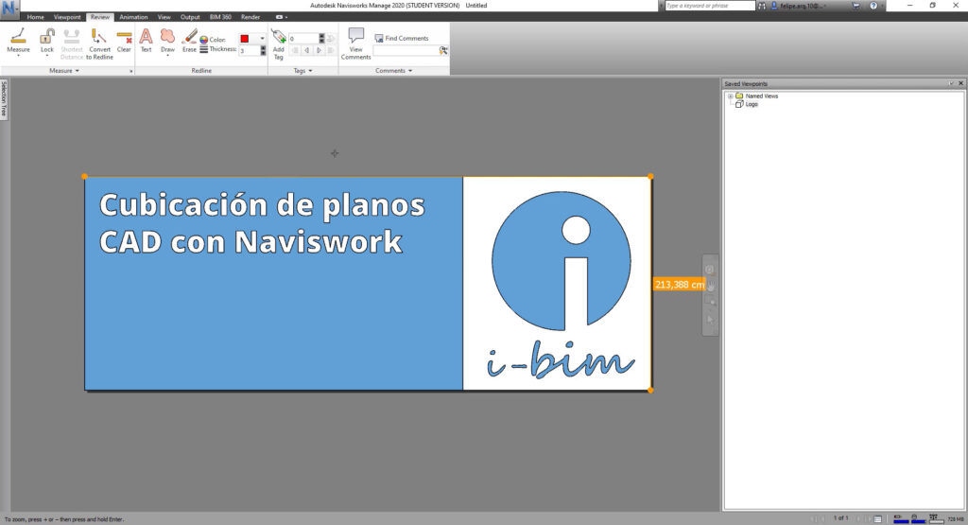The height and width of the screenshot is (525, 968).
Task: Expand the Named Views folder
Action: pyautogui.click(x=731, y=96)
